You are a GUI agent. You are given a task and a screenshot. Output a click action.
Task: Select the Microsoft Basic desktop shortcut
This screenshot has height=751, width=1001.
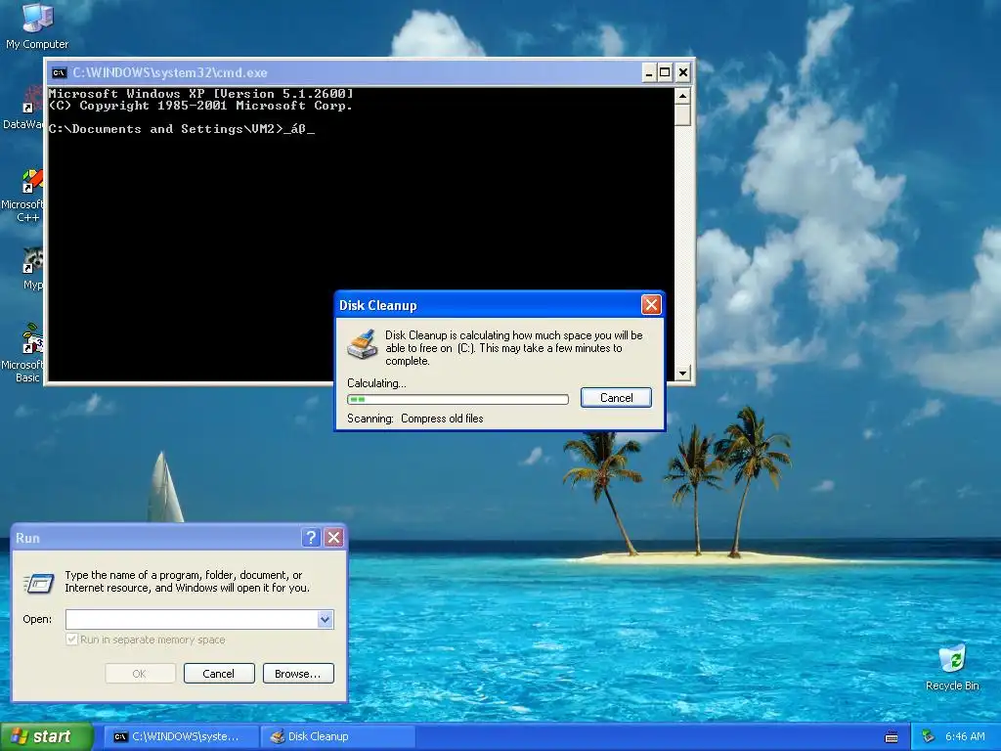tap(23, 352)
